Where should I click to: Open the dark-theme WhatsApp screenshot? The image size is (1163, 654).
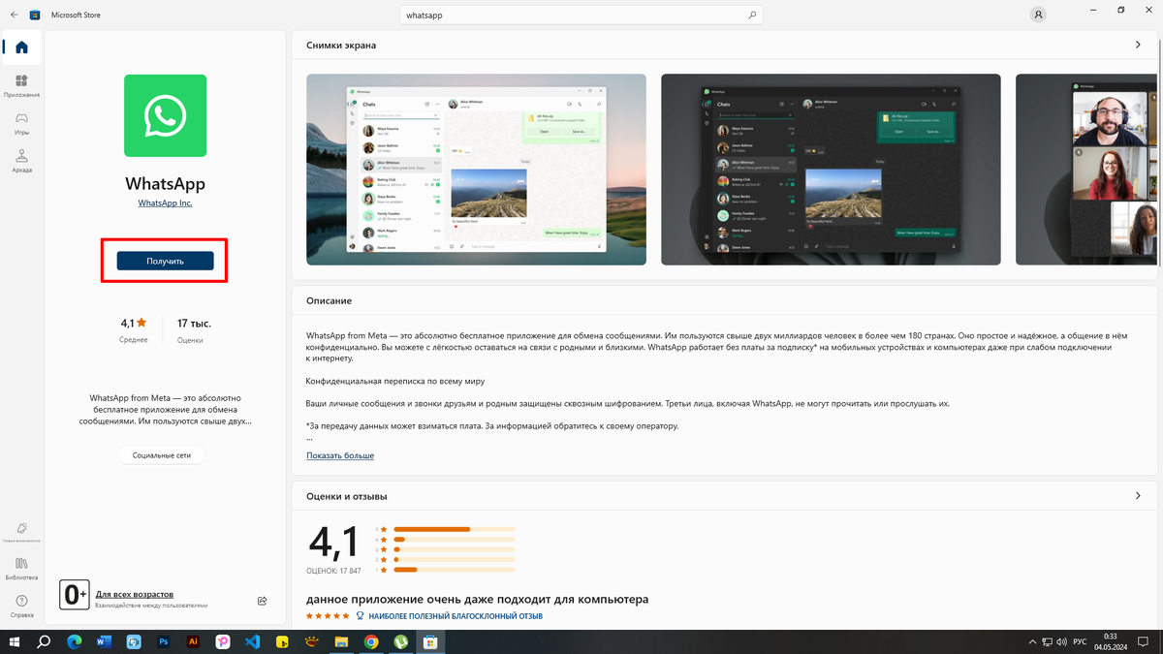pyautogui.click(x=831, y=170)
